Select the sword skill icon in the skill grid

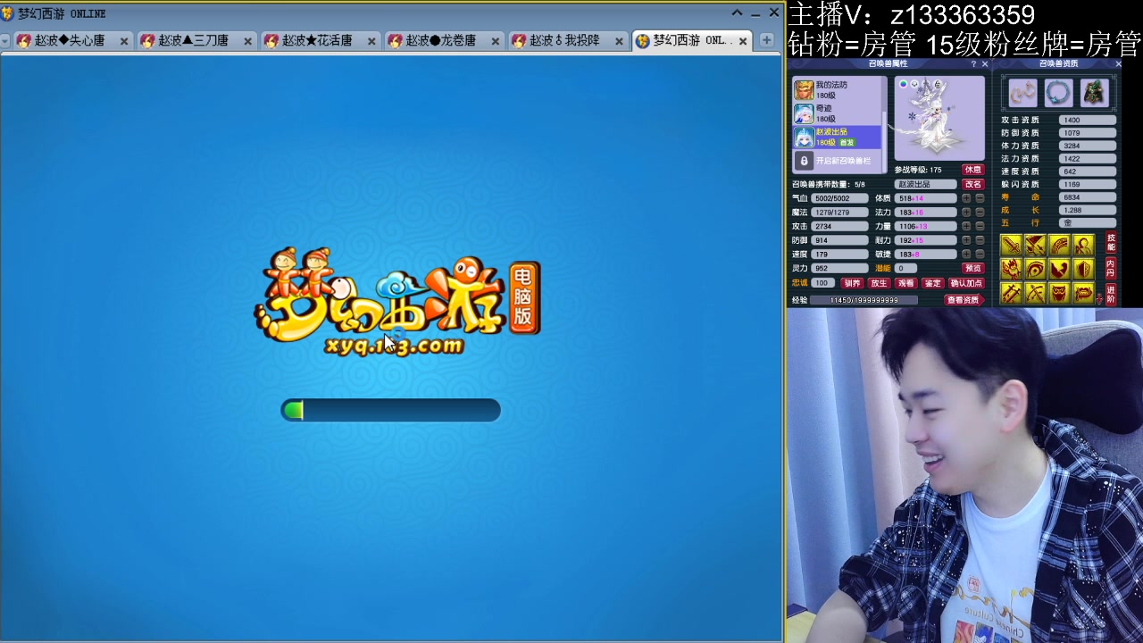pos(1011,244)
